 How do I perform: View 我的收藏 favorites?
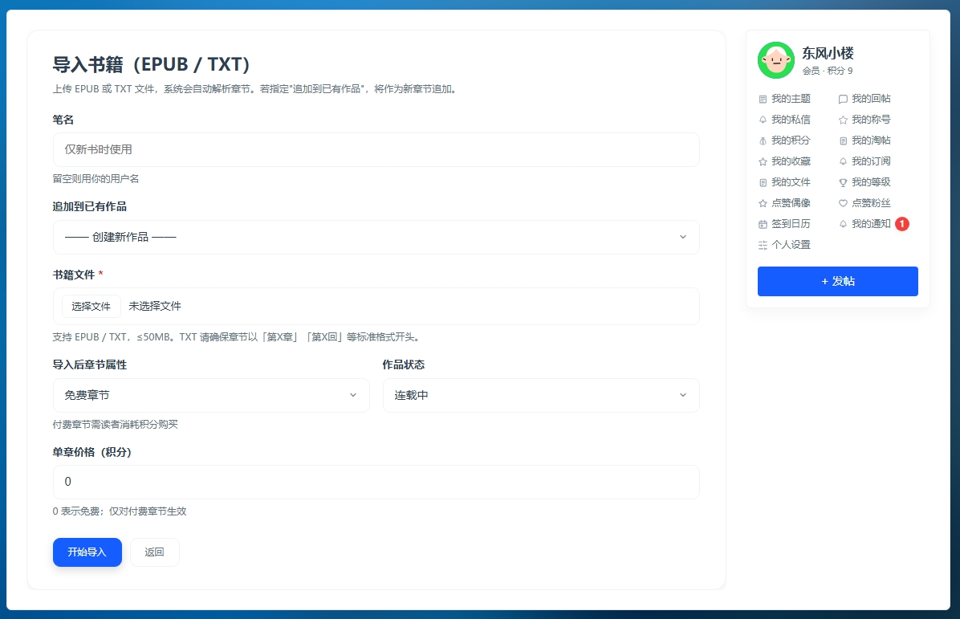(791, 161)
